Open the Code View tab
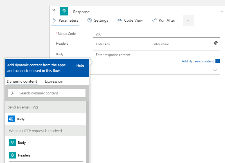 (130, 20)
